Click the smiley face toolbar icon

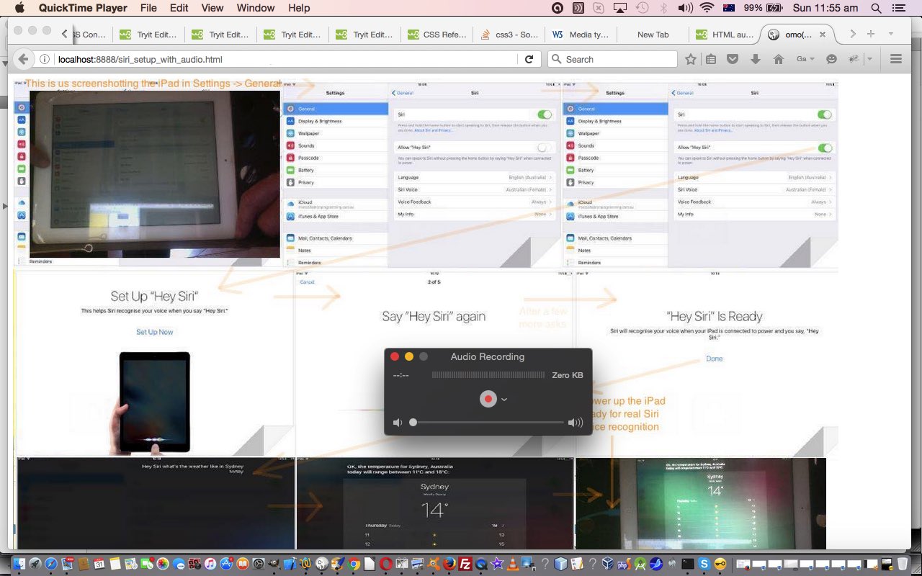point(831,59)
